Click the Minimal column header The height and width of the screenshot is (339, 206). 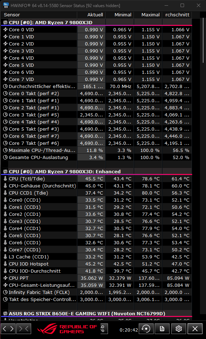coord(123,15)
